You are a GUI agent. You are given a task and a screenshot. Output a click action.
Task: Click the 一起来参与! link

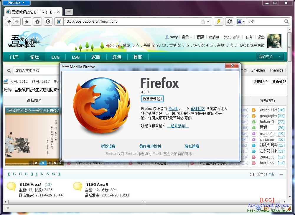(178, 126)
